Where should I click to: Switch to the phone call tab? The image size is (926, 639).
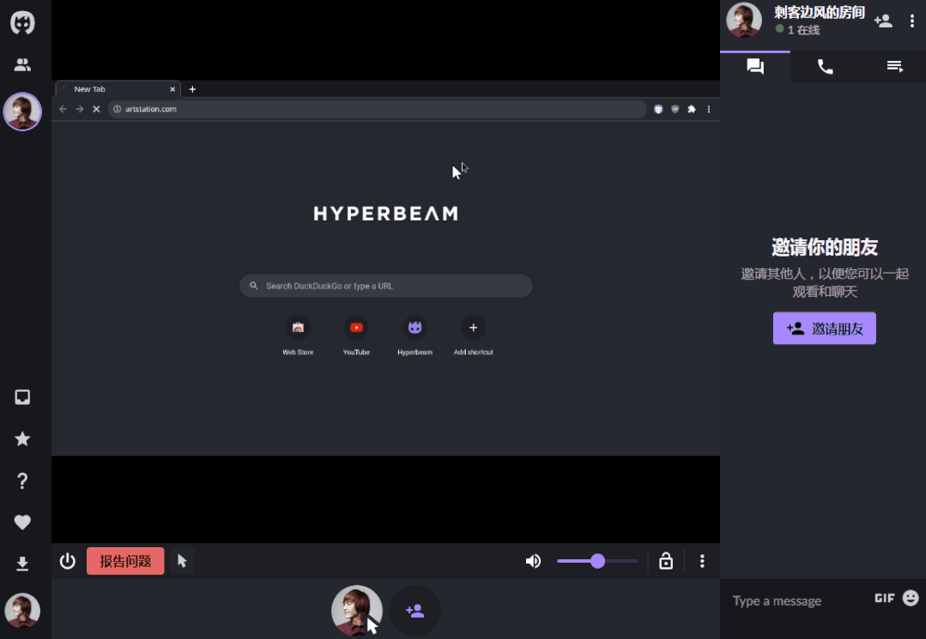point(825,67)
